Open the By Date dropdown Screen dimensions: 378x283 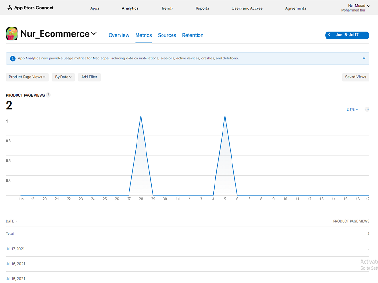pos(63,77)
